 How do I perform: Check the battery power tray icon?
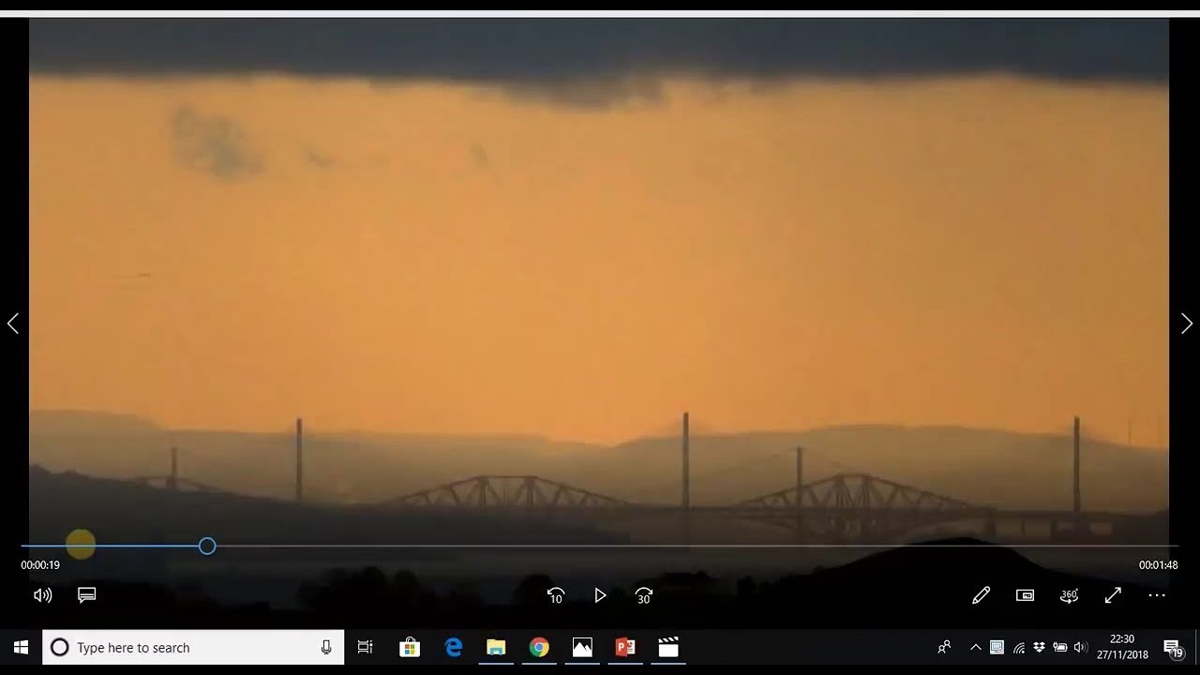1060,648
